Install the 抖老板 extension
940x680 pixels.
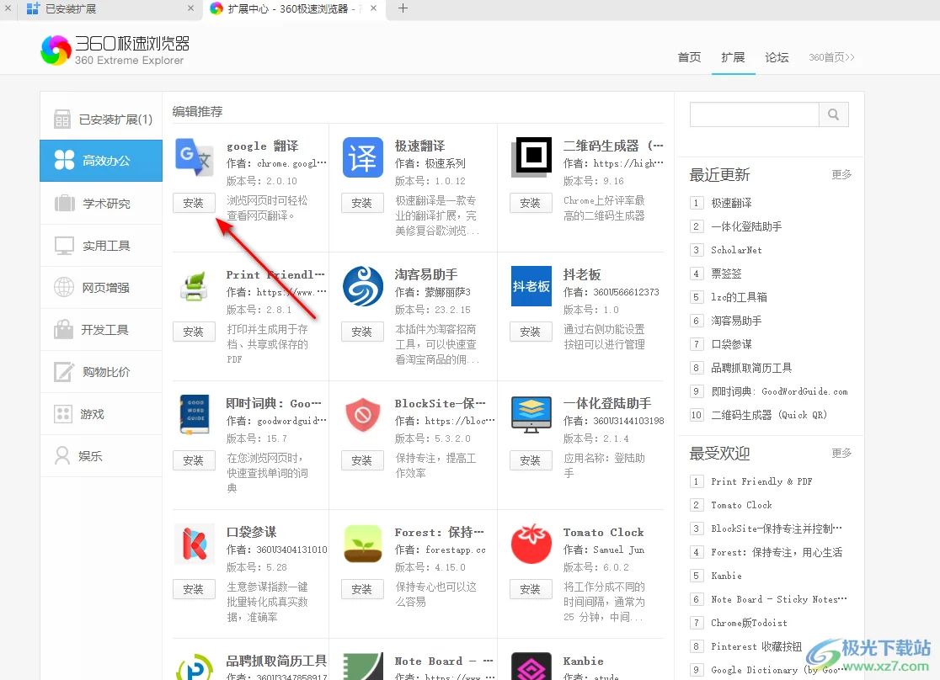[x=531, y=332]
